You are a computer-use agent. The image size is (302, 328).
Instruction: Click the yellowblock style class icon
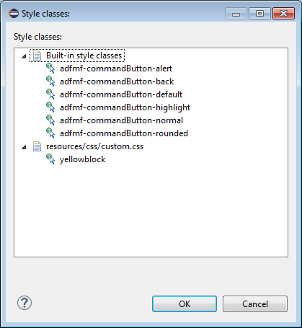[x=50, y=159]
